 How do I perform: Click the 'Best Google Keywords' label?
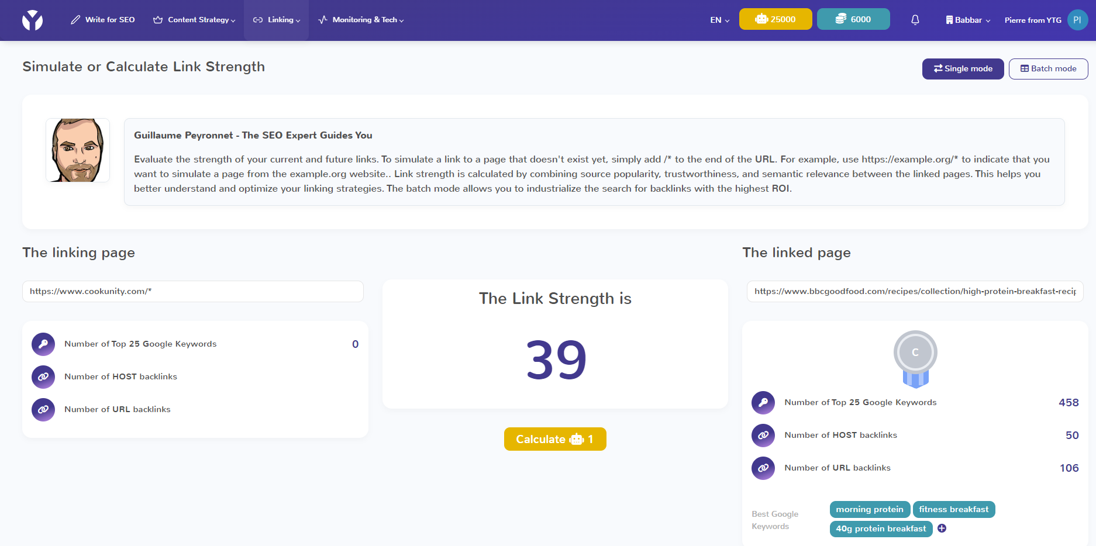[x=775, y=520]
